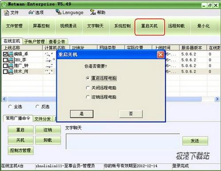Click the 屏幕控制 toolbar button
This screenshot has height=171, width=221.
(x=41, y=26)
